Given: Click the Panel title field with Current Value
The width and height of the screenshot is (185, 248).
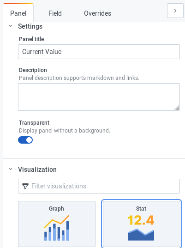Looking at the screenshot, I should pos(99,52).
